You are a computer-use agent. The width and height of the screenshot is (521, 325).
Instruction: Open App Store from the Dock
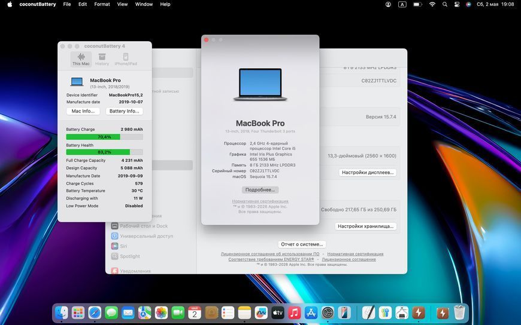point(311,312)
